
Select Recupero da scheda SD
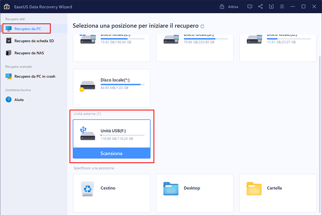(34, 41)
